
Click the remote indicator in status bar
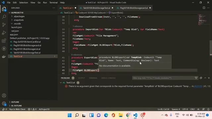[5, 109]
